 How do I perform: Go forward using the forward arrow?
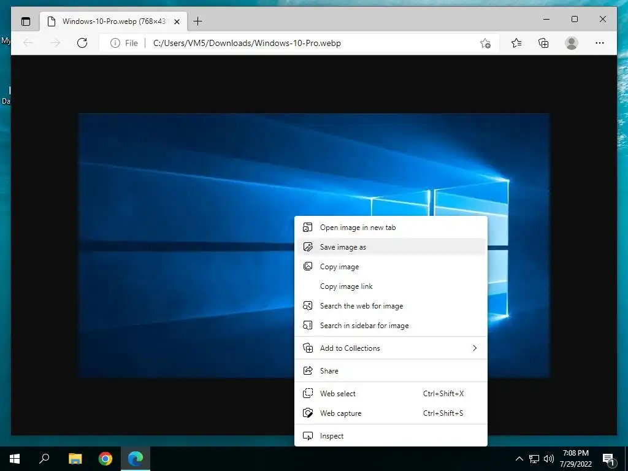coord(55,43)
